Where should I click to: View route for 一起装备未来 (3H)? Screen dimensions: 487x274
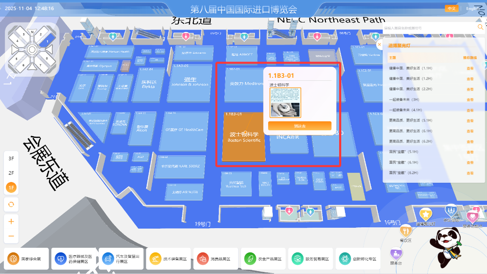point(470,100)
